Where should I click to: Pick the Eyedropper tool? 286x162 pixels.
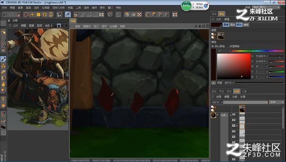pos(3,114)
